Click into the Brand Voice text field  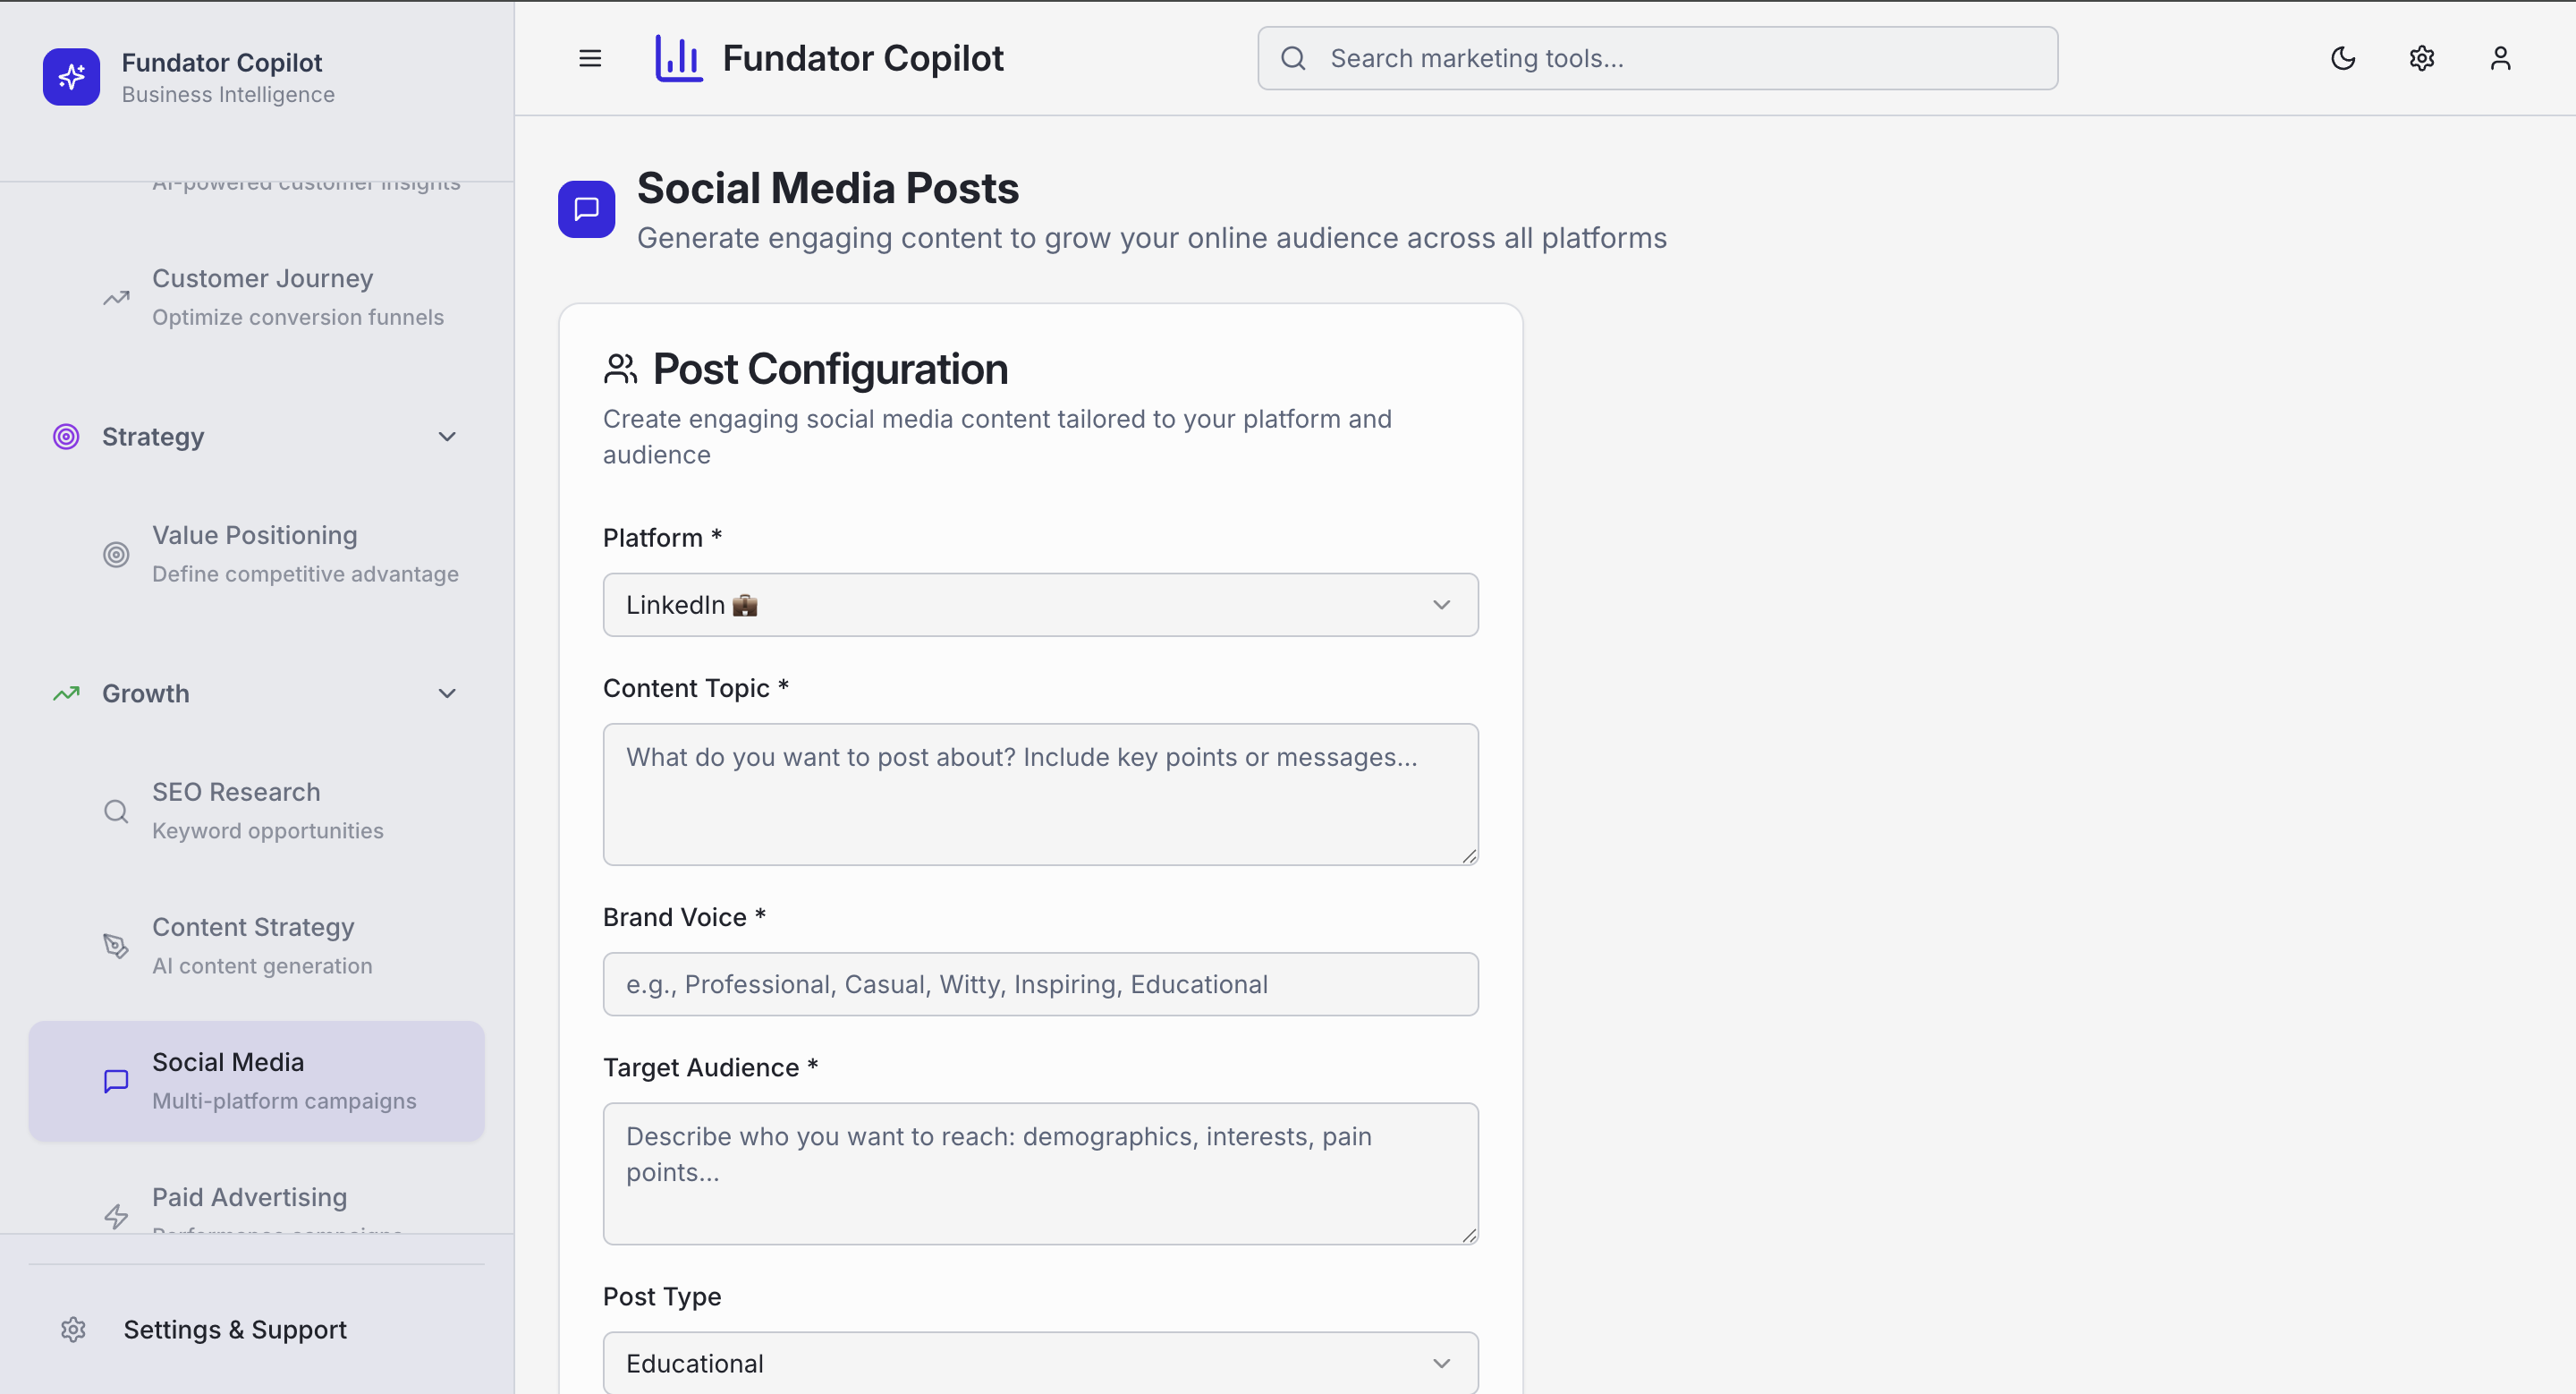click(x=1040, y=984)
